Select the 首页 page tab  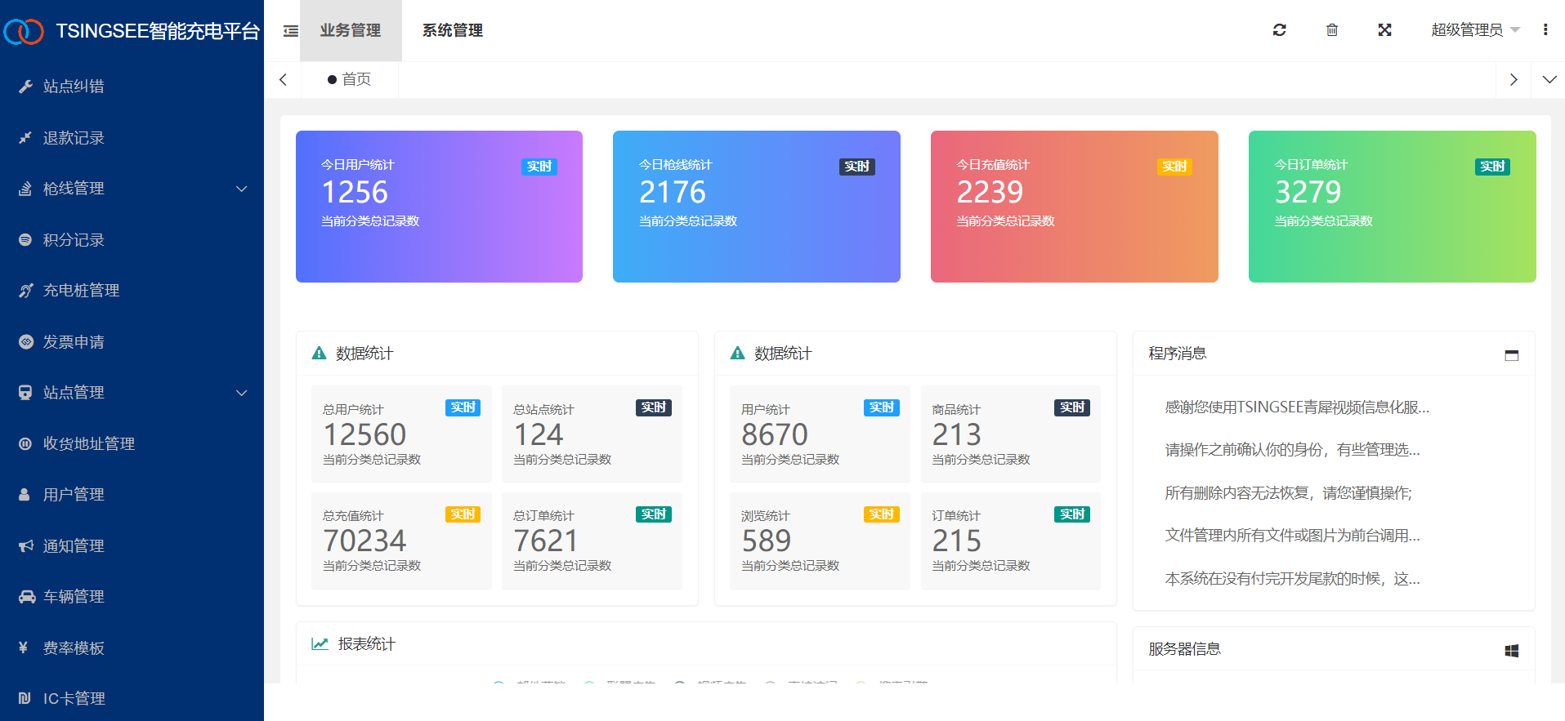point(350,80)
